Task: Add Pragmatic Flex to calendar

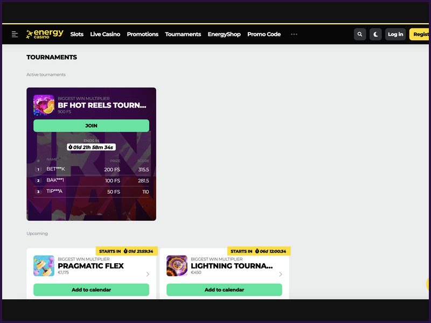Action: 91,290
